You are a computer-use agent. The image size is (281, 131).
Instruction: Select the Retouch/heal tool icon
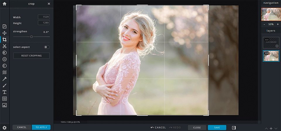click(4, 79)
